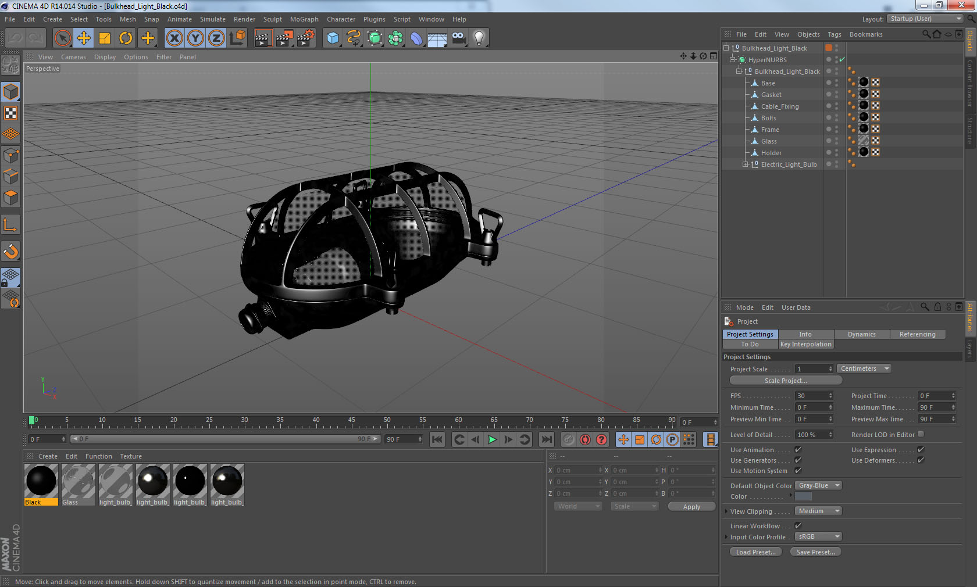This screenshot has width=977, height=587.
Task: Expand the Electric_Light_Bulb object tree
Action: 745,164
